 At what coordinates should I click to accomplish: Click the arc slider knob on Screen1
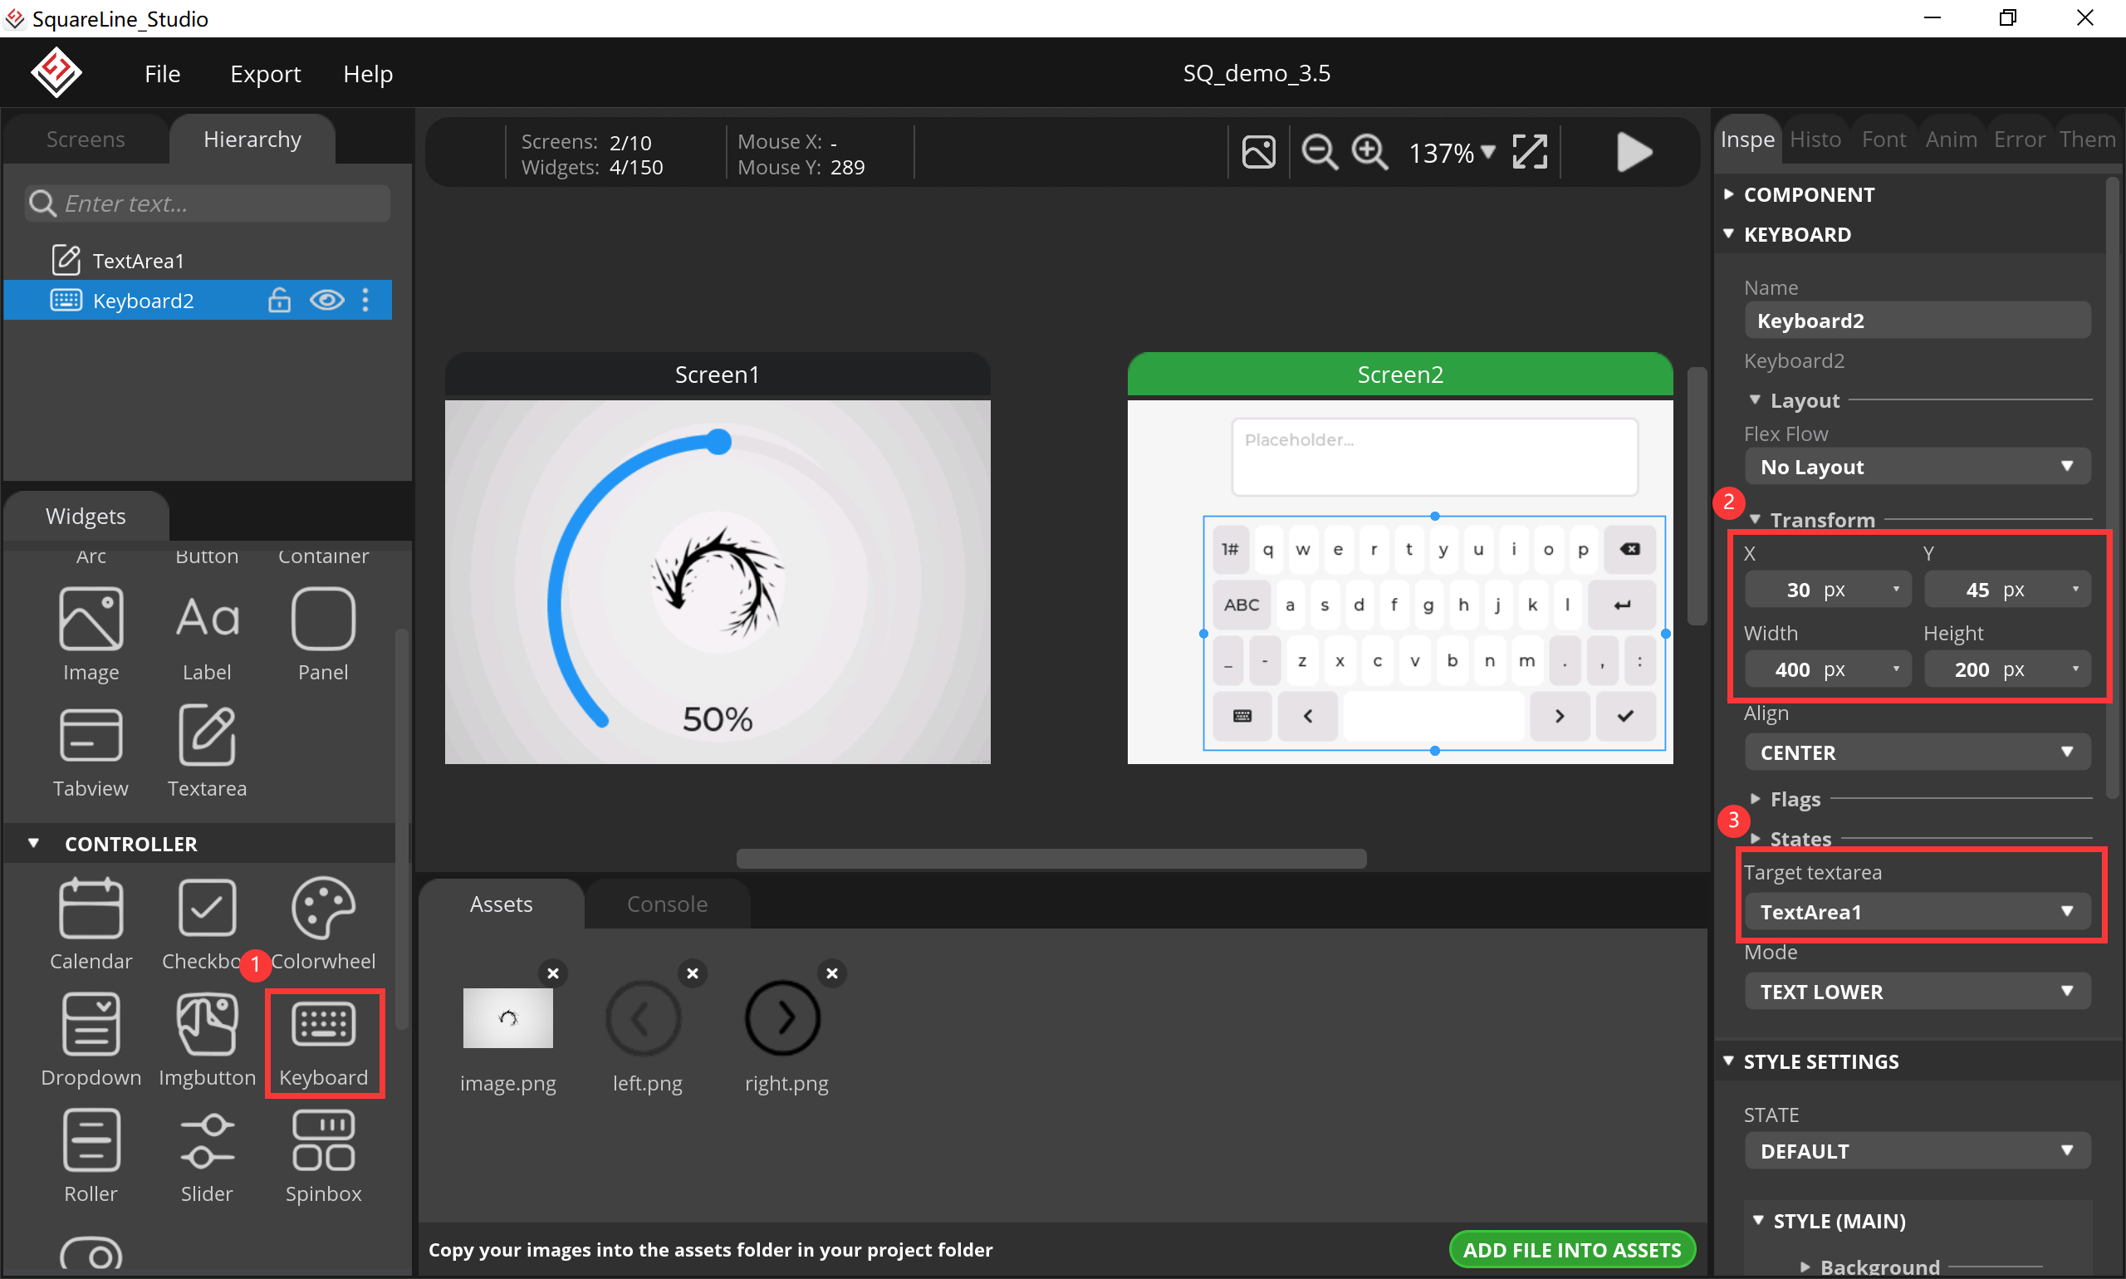(x=718, y=441)
